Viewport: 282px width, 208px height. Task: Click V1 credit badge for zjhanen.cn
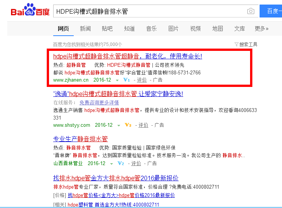tap(127, 80)
